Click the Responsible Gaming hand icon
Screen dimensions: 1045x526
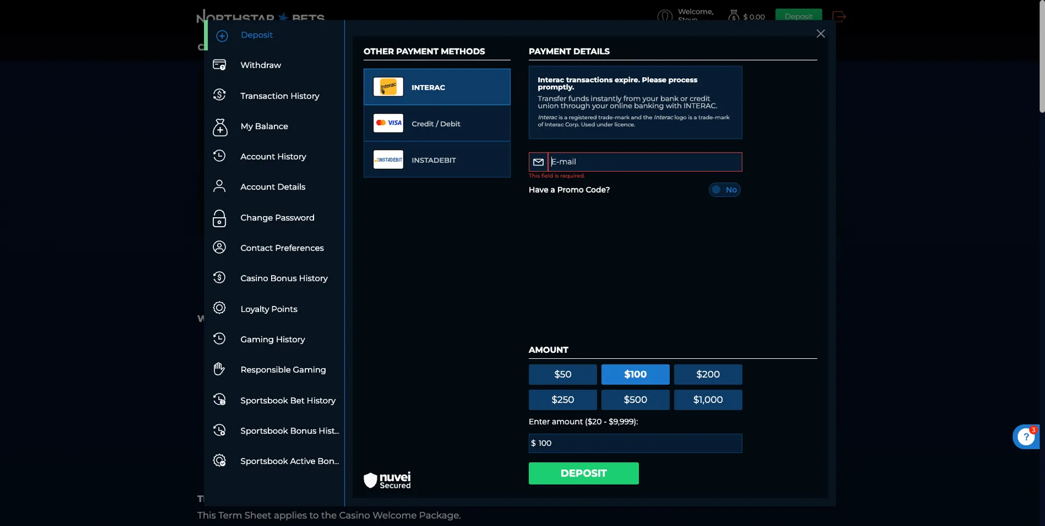click(219, 370)
